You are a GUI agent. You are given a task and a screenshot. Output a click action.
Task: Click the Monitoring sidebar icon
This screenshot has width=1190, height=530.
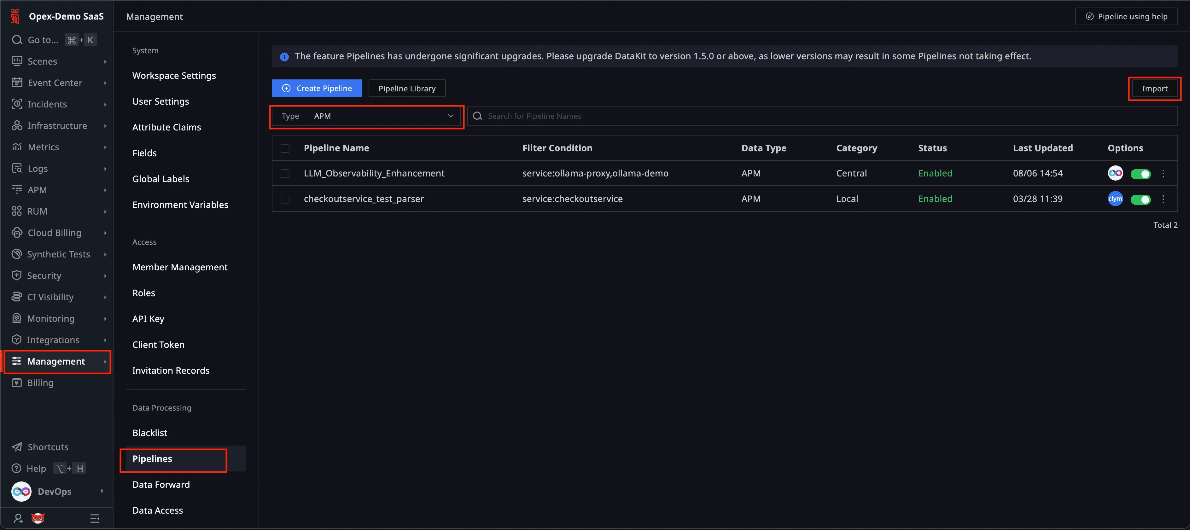pos(17,318)
